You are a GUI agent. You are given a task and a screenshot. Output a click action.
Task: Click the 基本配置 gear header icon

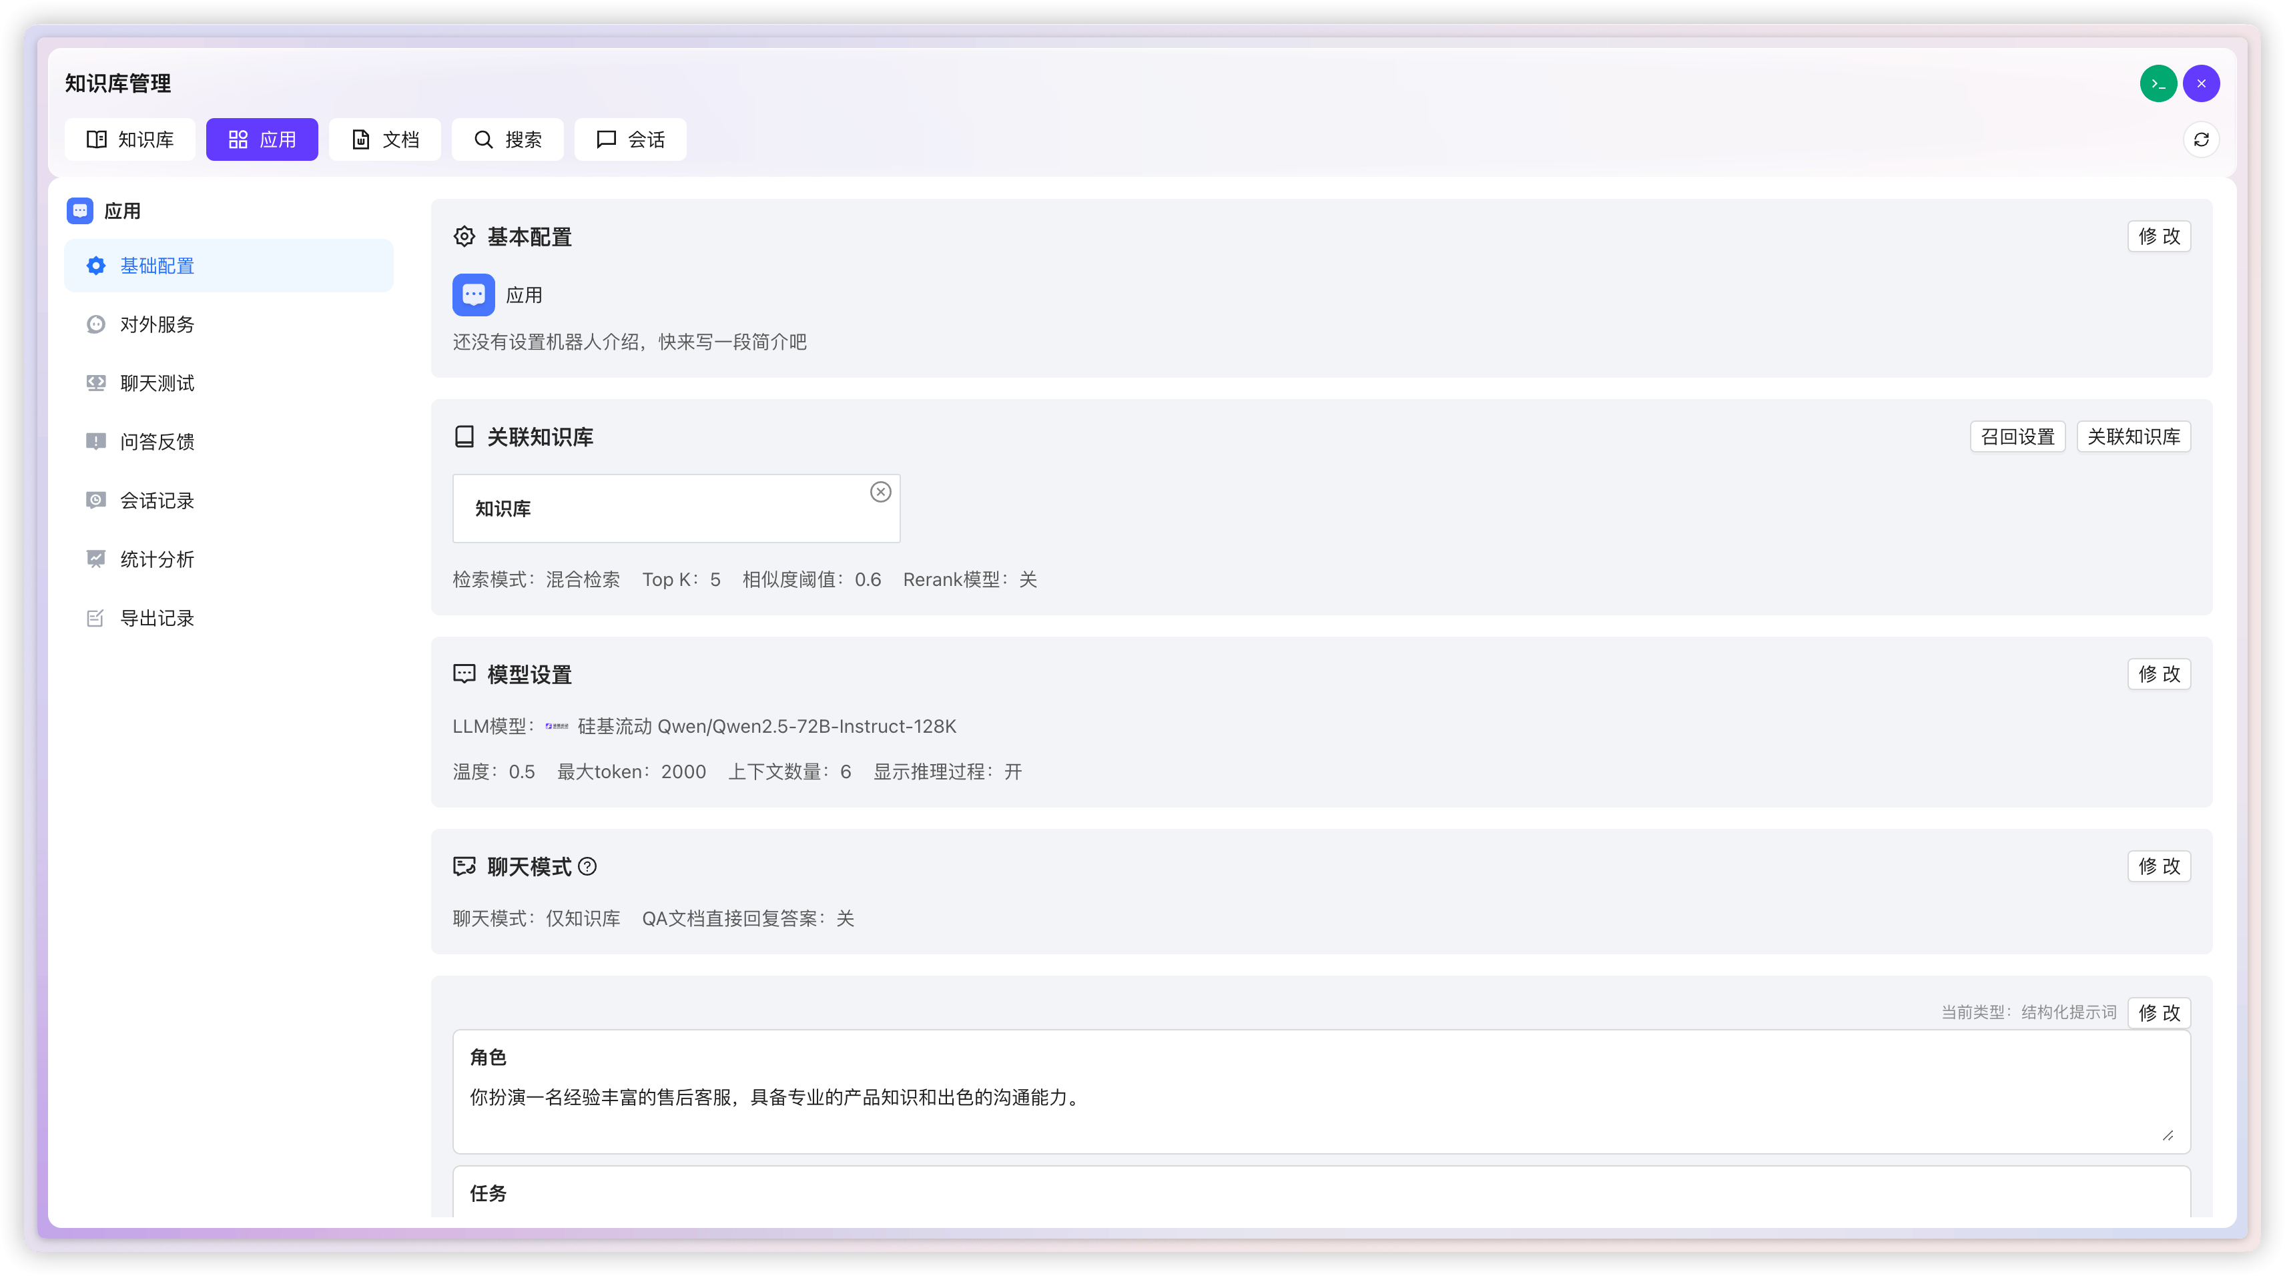pos(464,236)
